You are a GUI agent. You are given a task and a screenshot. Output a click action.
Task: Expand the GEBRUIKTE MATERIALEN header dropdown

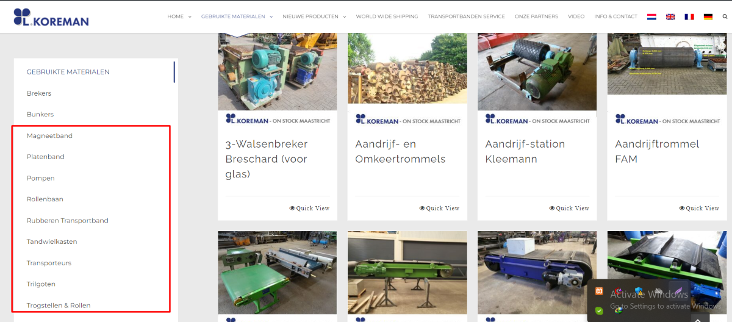point(237,16)
